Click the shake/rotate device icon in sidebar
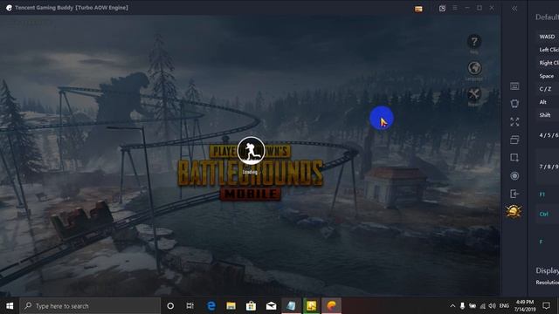 pyautogui.click(x=514, y=104)
